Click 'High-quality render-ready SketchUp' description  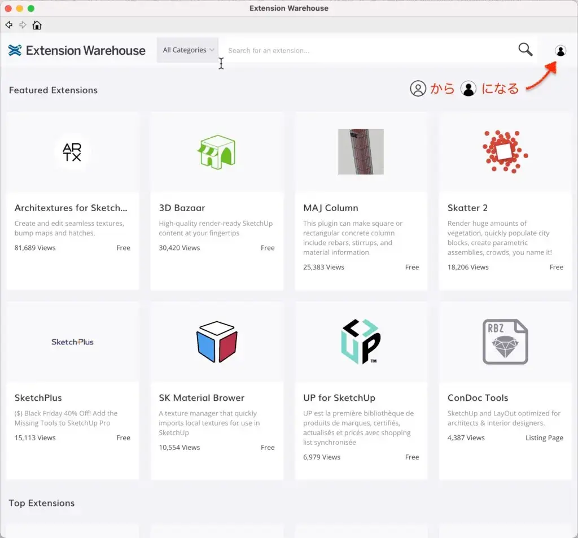pos(216,228)
